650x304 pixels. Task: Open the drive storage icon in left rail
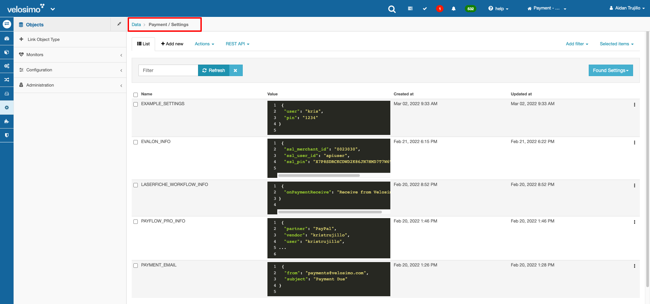[7, 94]
